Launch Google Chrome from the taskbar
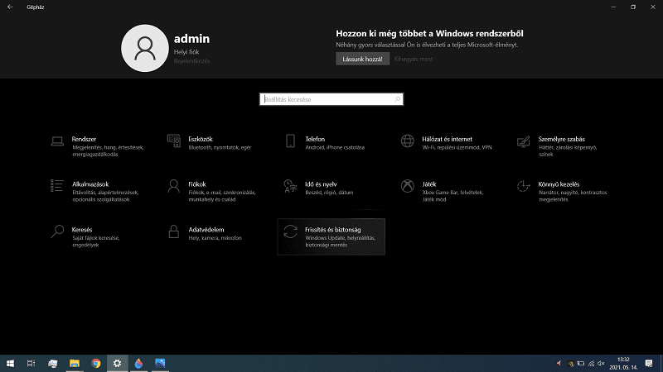 [95, 363]
